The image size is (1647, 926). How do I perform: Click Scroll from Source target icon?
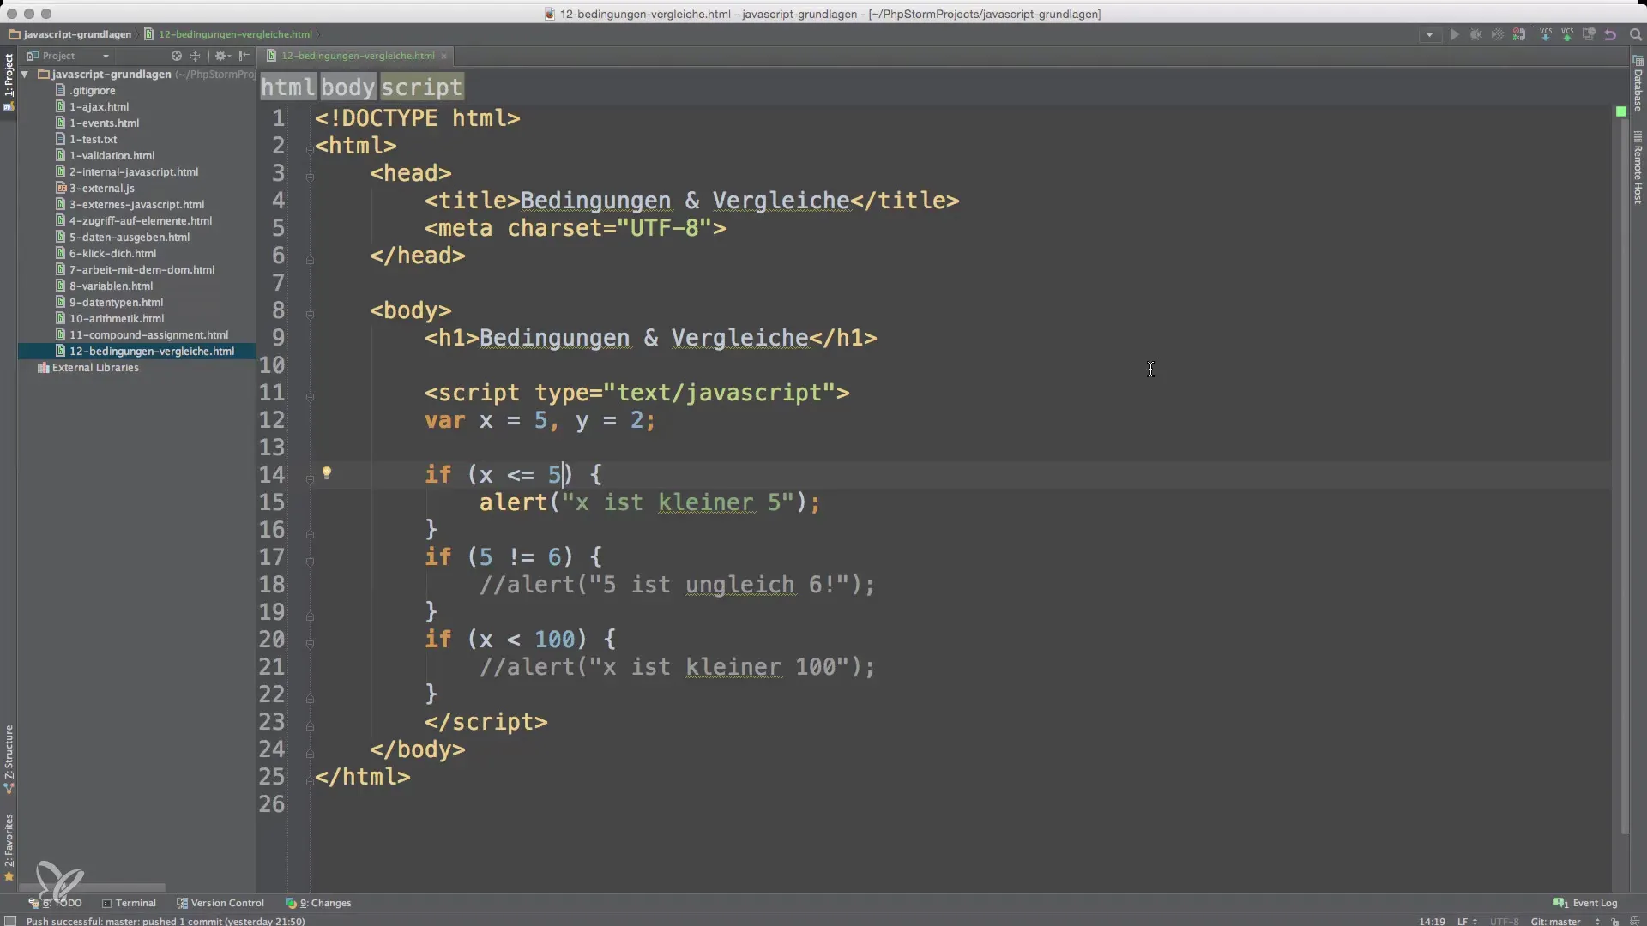tap(177, 56)
